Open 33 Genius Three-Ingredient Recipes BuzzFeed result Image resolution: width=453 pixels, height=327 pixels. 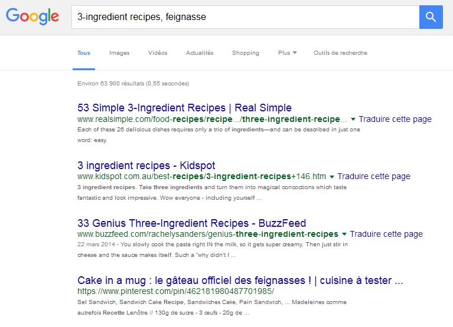[191, 223]
